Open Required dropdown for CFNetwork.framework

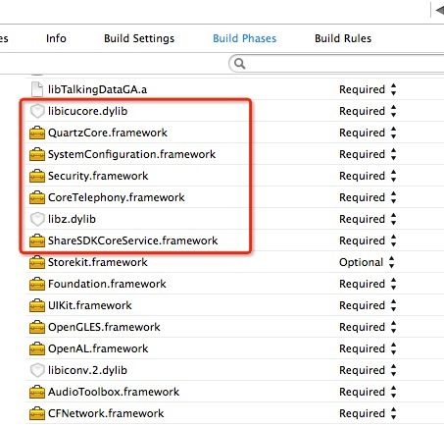pyautogui.click(x=368, y=413)
